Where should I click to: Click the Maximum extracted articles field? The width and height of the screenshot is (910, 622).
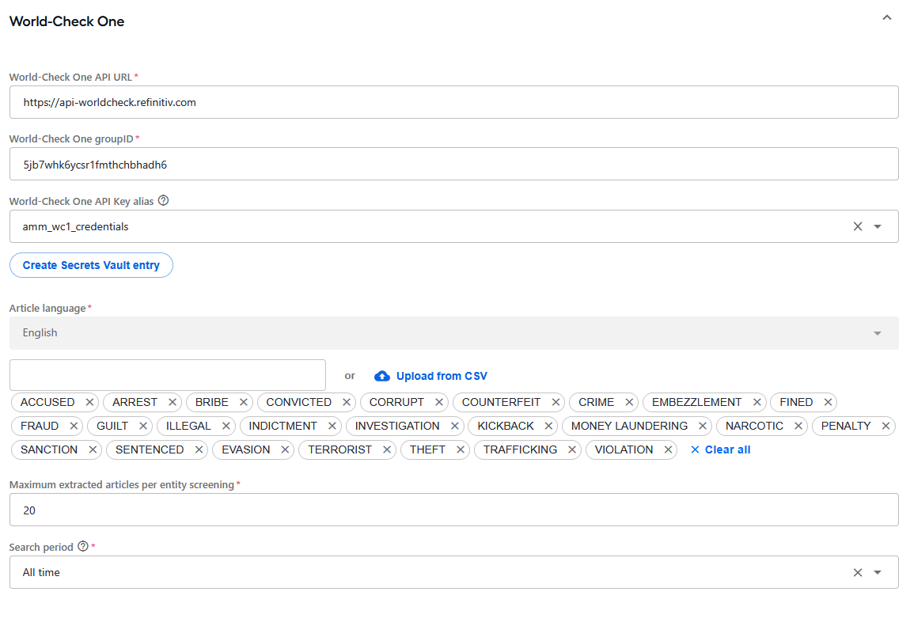pyautogui.click(x=454, y=510)
